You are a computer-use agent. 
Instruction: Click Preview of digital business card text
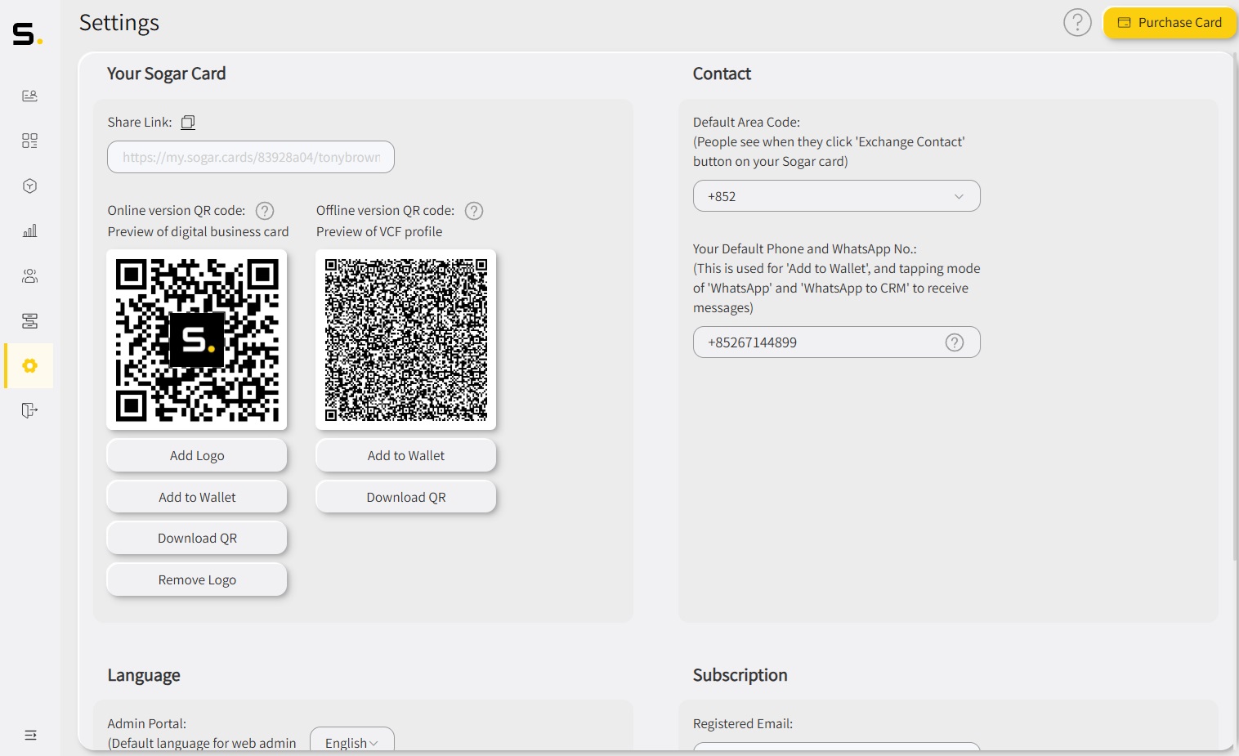199,231
